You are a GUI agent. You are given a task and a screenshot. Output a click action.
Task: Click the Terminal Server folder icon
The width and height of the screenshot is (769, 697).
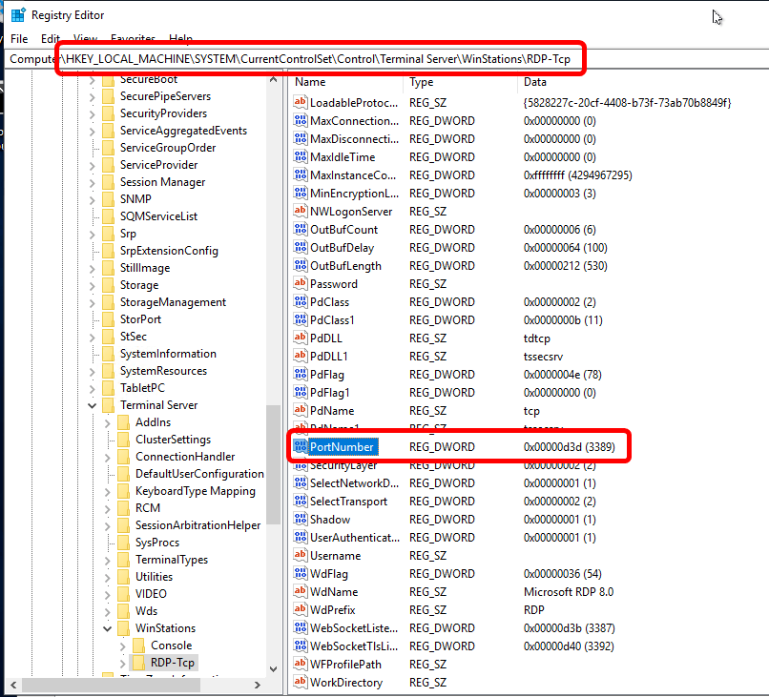109,405
